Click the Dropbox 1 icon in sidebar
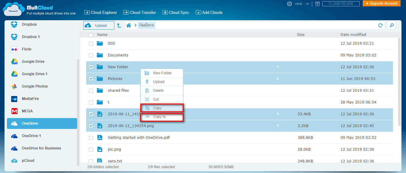The width and height of the screenshot is (406, 173). (14, 37)
